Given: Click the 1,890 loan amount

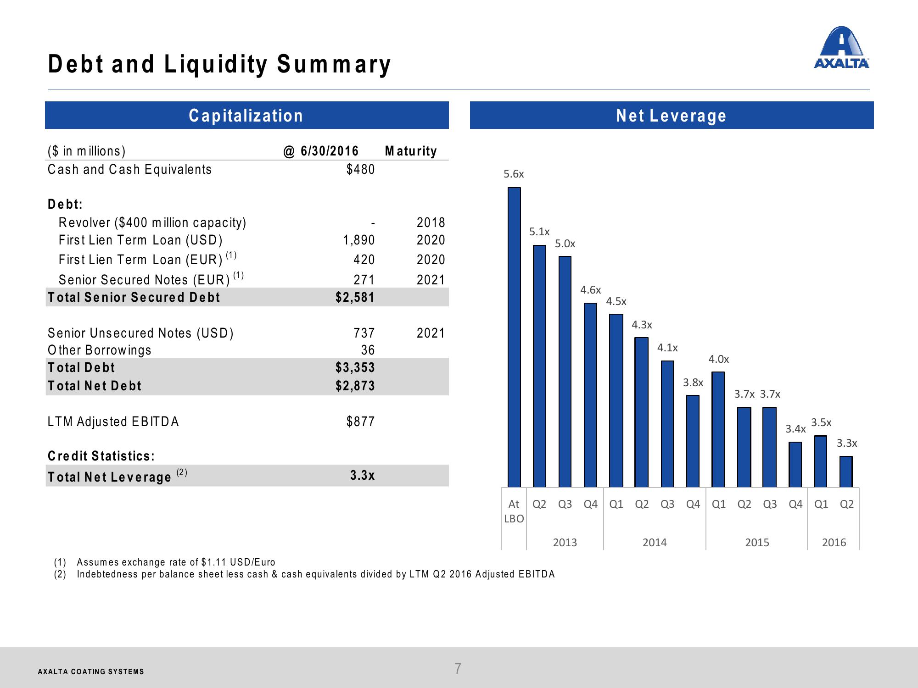Looking at the screenshot, I should point(359,240).
